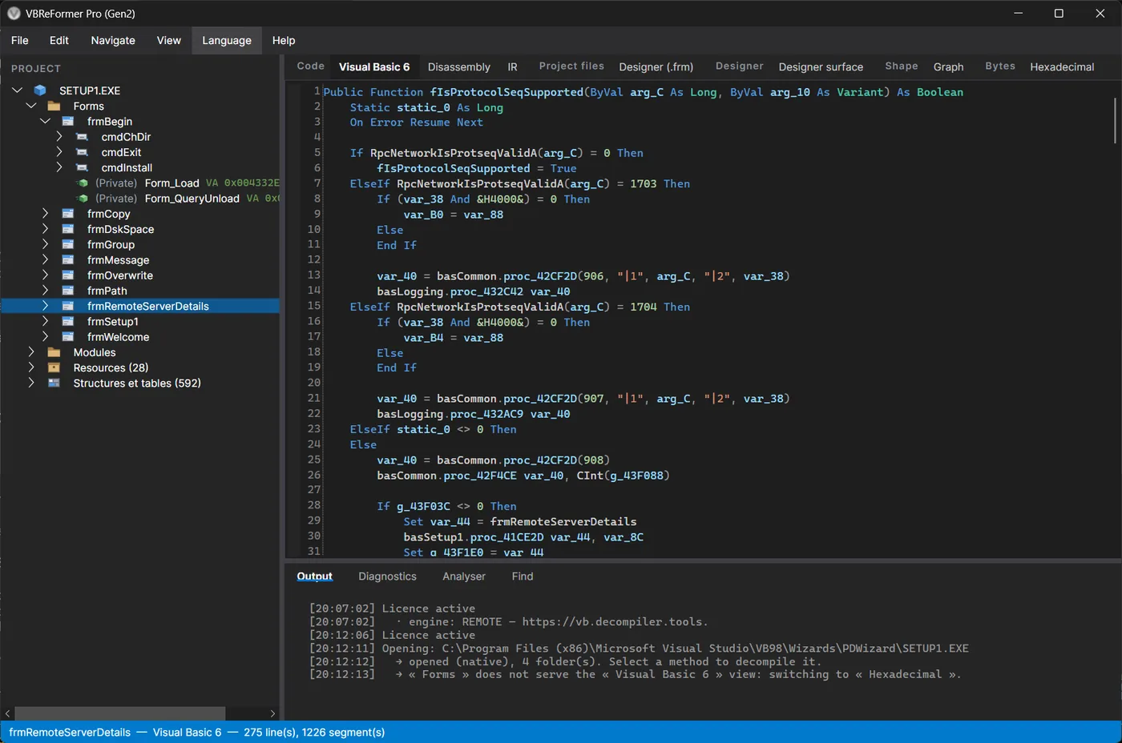Collapse the SETUP1.EXE root node
Image resolution: width=1122 pixels, height=743 pixels.
click(x=17, y=90)
